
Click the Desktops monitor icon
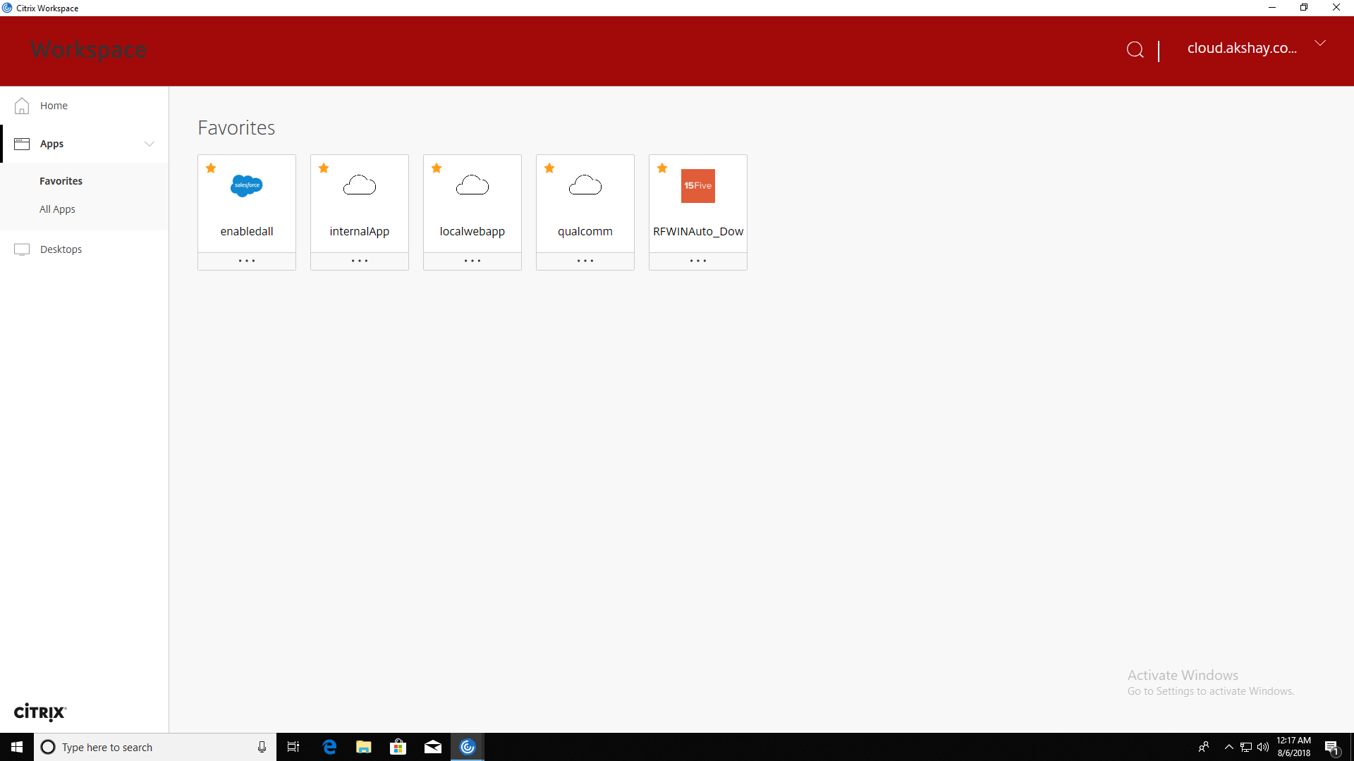pyautogui.click(x=22, y=249)
